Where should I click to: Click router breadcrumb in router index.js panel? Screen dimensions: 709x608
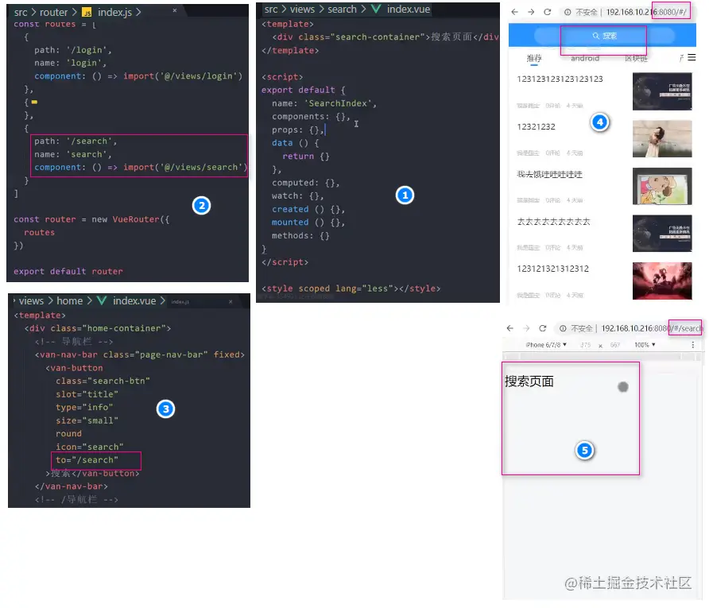[x=53, y=12]
